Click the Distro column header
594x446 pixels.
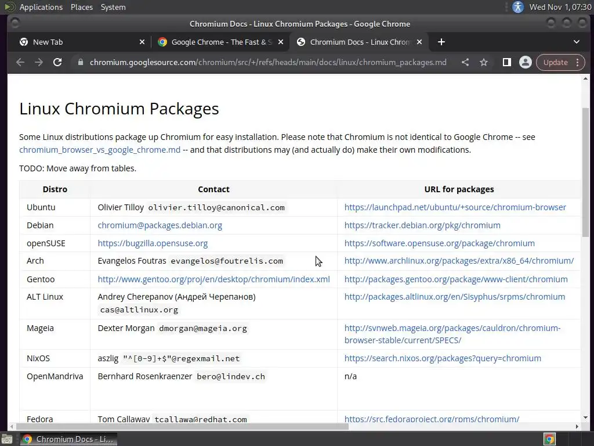click(x=55, y=189)
